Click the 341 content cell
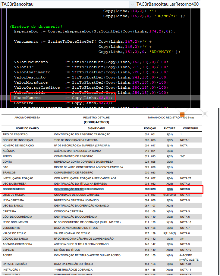 tap(182, 239)
